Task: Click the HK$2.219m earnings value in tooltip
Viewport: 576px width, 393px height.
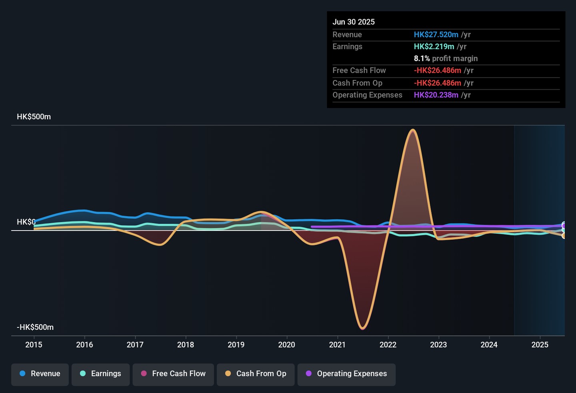Action: 434,47
